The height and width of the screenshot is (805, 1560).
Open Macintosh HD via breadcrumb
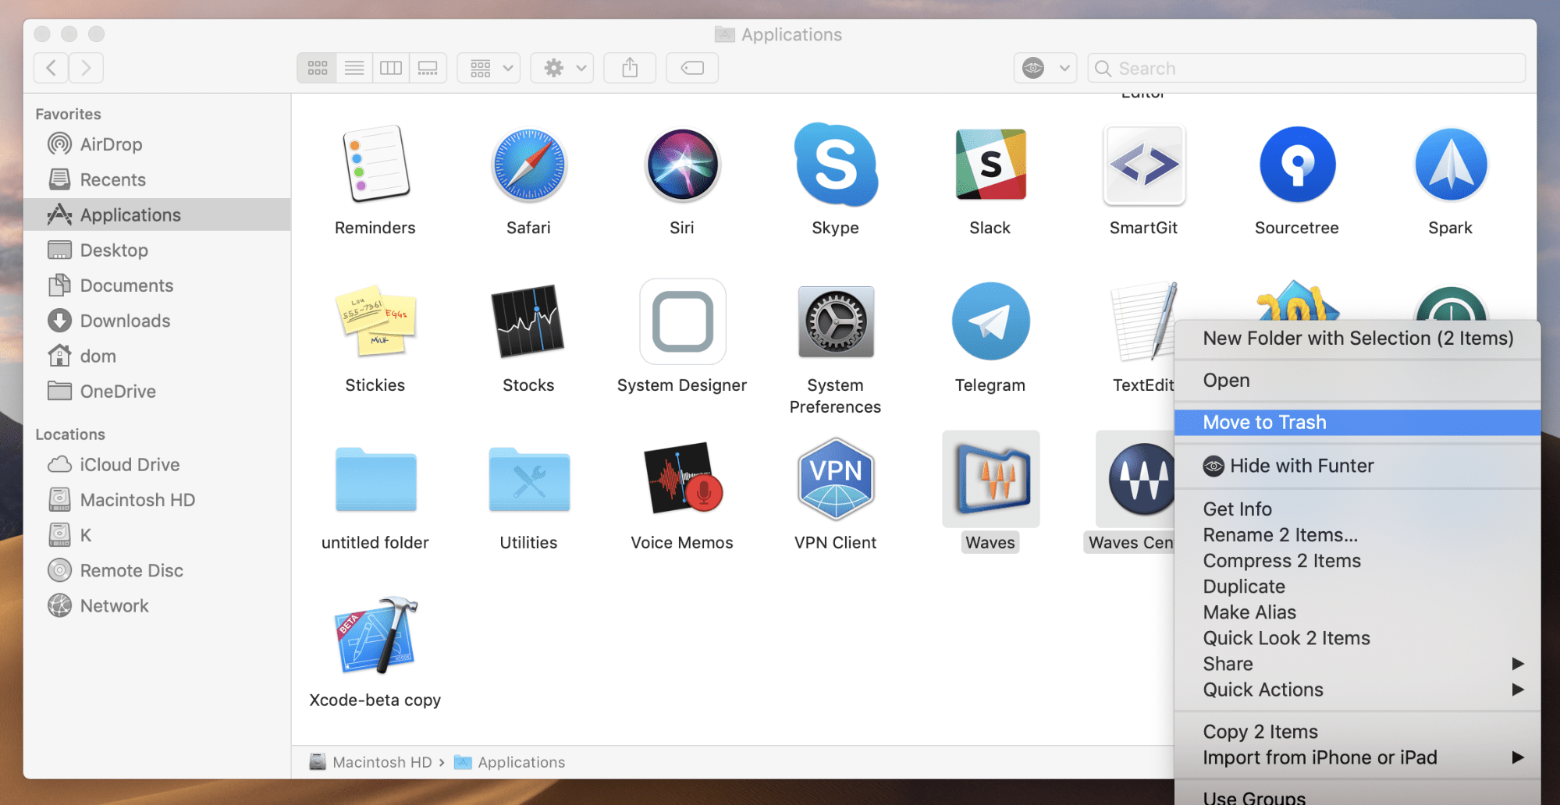coord(381,762)
